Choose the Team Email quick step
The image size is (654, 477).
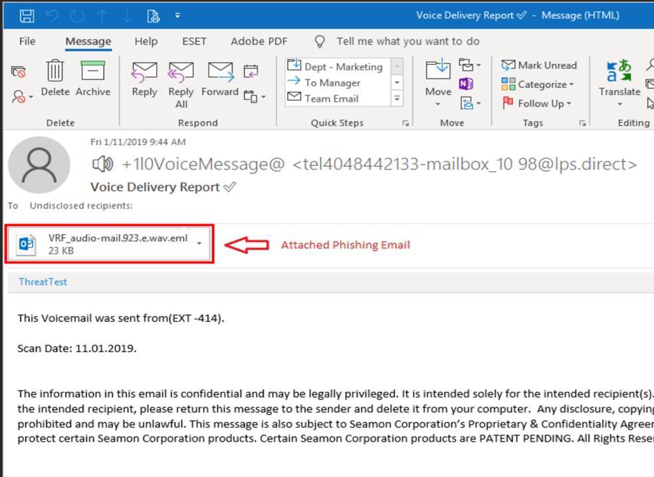click(323, 98)
